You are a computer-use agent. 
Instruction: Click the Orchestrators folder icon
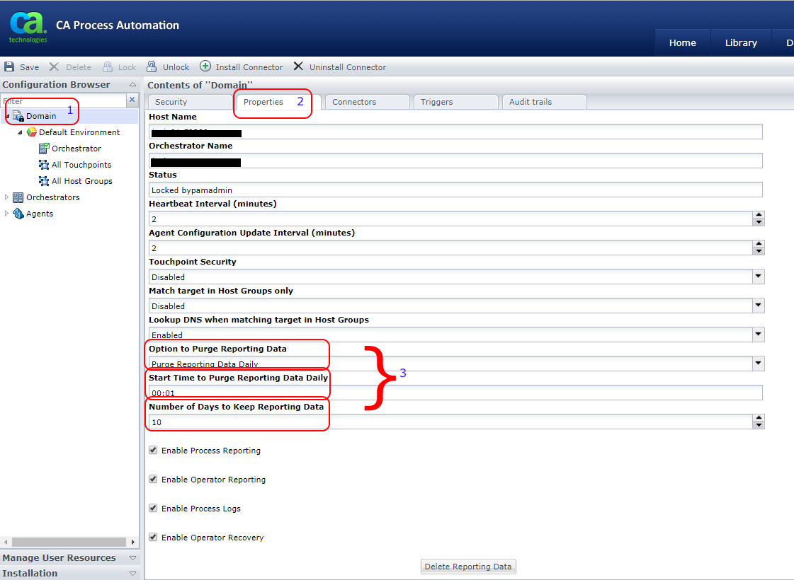[18, 197]
